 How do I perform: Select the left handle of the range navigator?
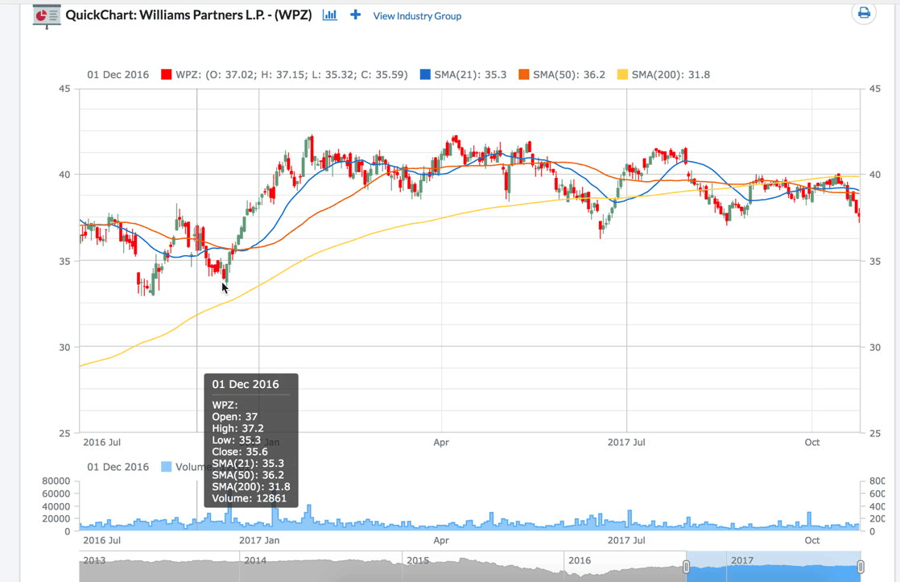tap(686, 567)
